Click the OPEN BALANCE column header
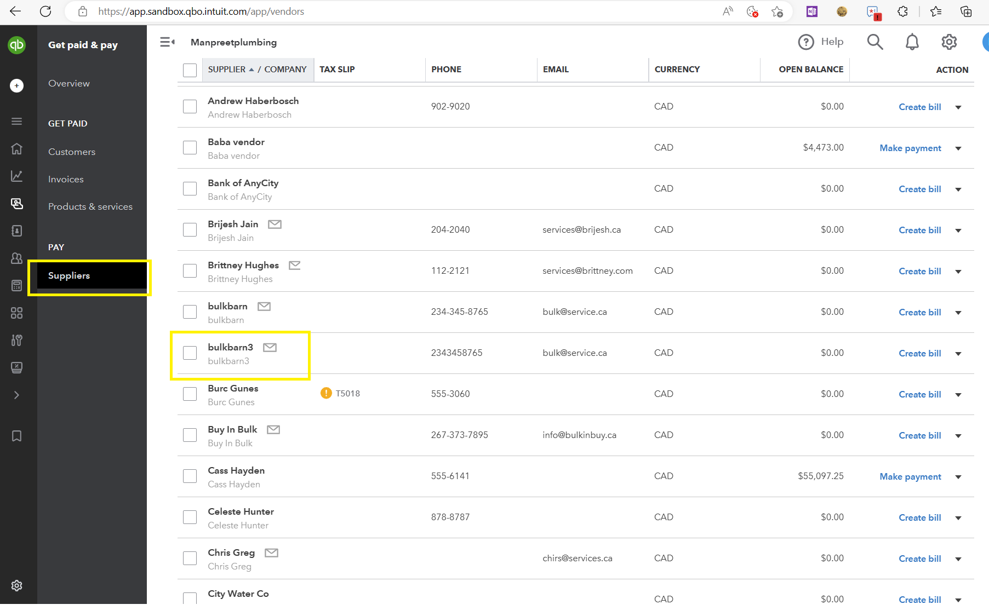989x616 pixels. click(811, 70)
